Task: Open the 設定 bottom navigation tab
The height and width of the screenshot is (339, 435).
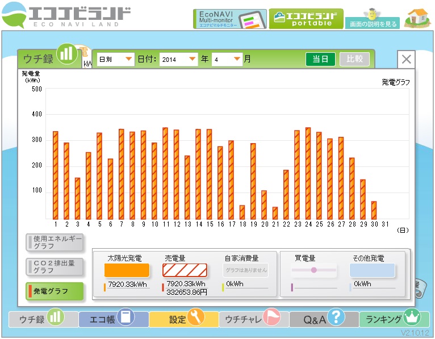Action: click(x=183, y=319)
